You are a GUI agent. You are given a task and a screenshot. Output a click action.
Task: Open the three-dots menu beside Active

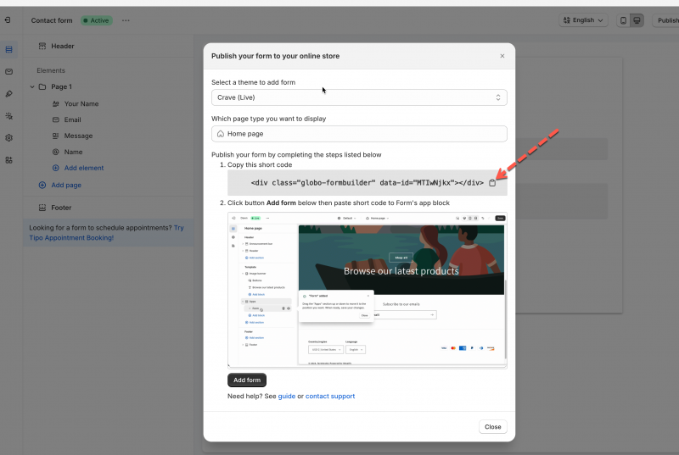[x=126, y=20]
